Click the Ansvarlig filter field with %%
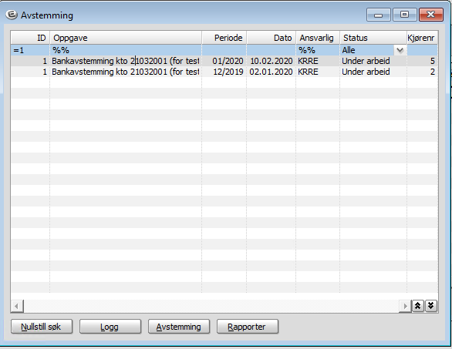The height and width of the screenshot is (349, 452). tap(318, 50)
